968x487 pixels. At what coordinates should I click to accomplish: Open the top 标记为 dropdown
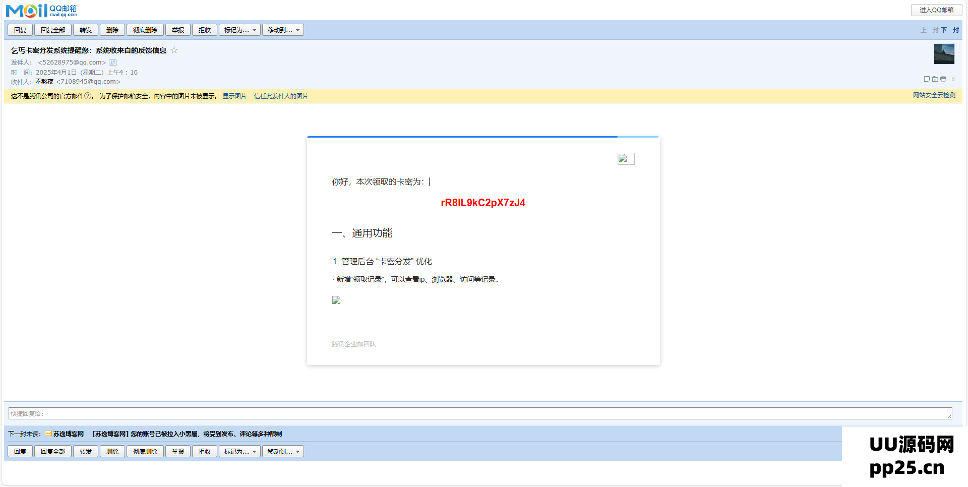(x=239, y=30)
